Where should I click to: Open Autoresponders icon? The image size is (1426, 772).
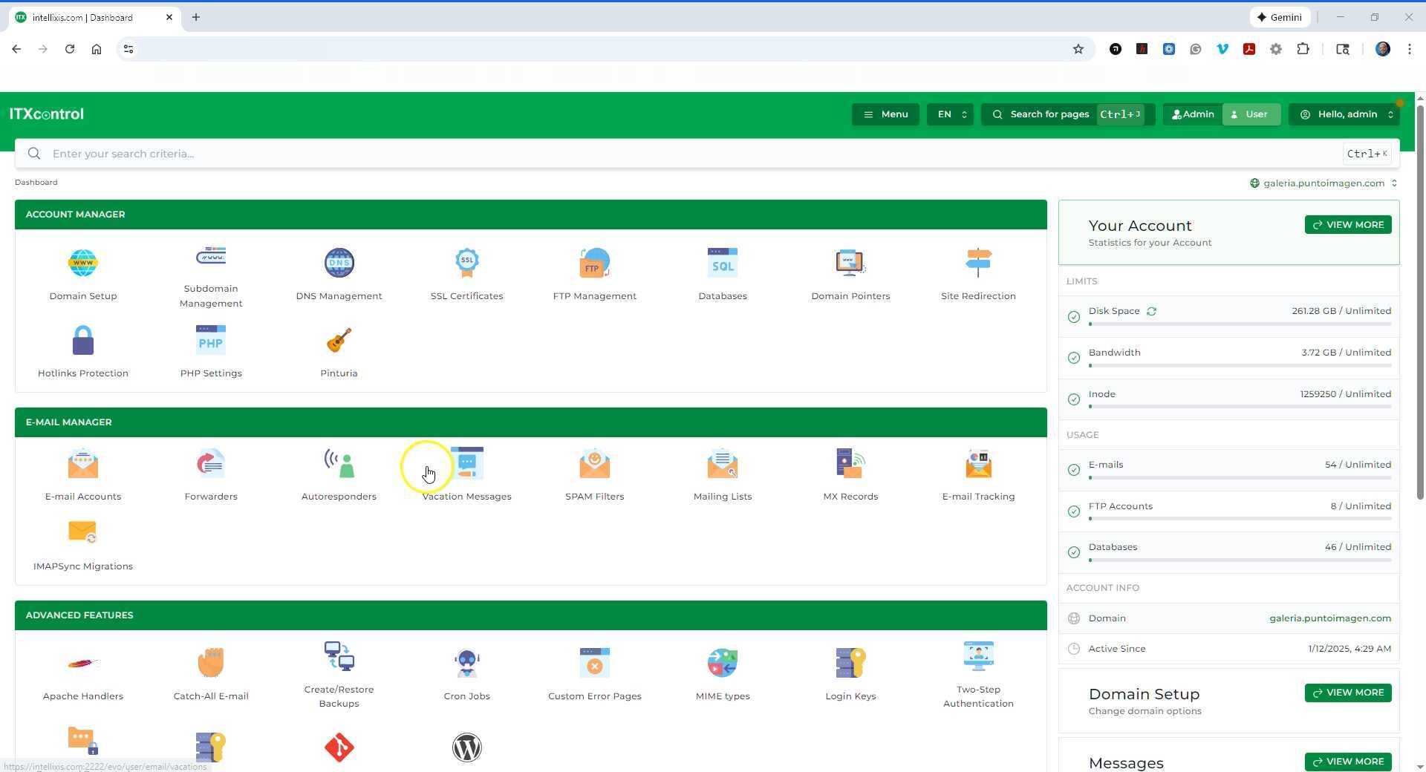pos(339,463)
